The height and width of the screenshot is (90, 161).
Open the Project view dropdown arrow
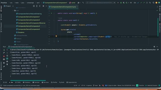pyautogui.click(x=13, y=6)
